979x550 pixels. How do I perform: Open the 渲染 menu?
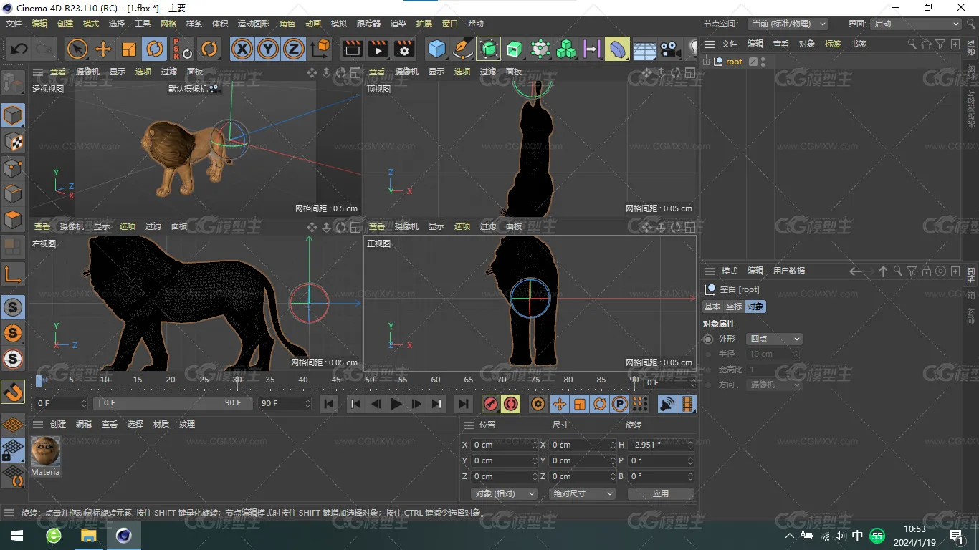(398, 24)
